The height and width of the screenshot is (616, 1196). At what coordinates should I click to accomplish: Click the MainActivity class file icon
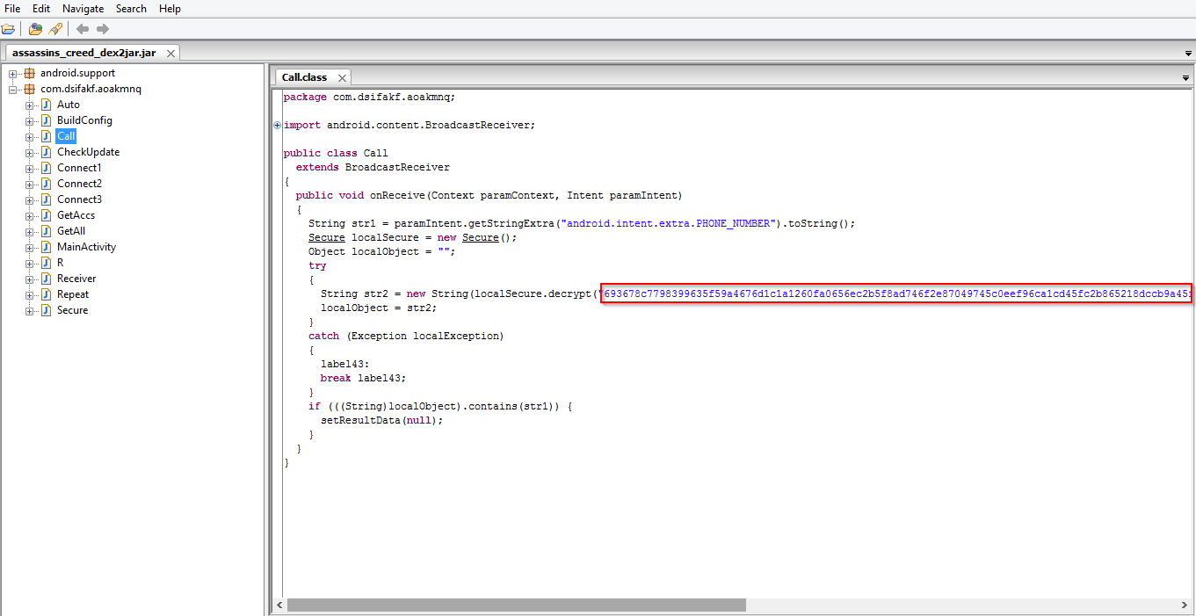pos(46,247)
